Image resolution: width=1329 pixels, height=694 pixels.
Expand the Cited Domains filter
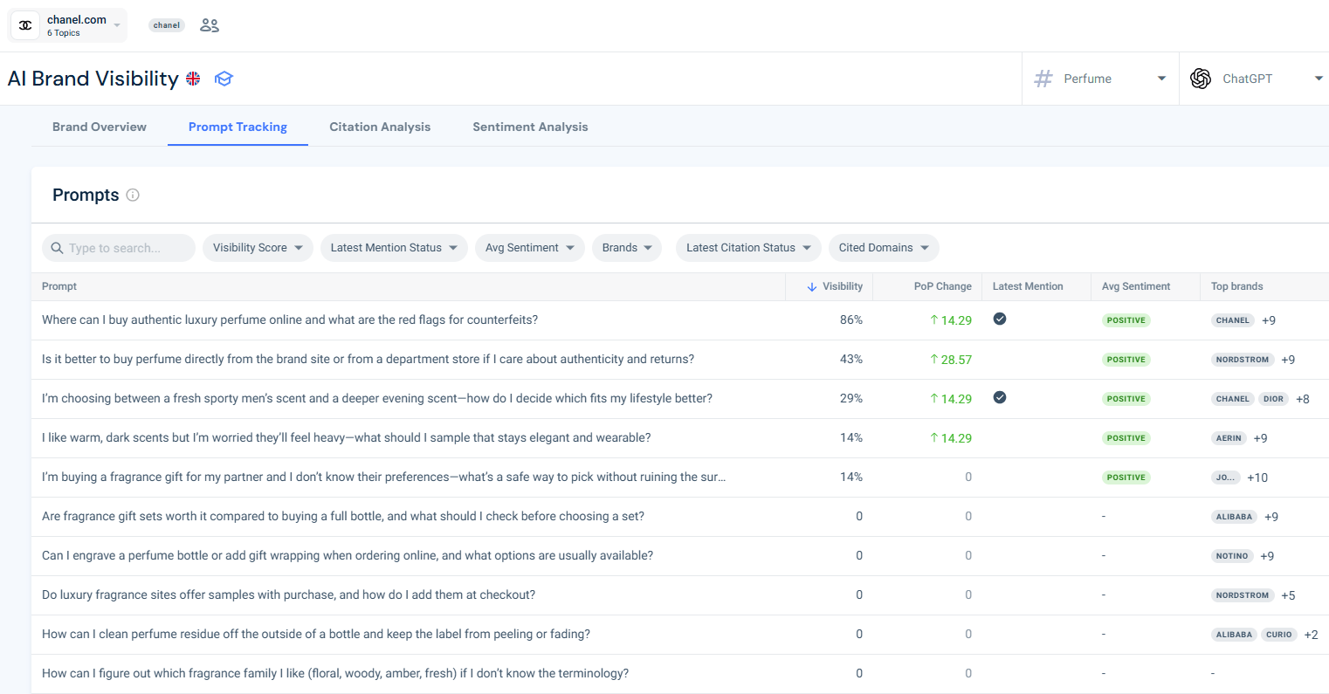pos(884,248)
